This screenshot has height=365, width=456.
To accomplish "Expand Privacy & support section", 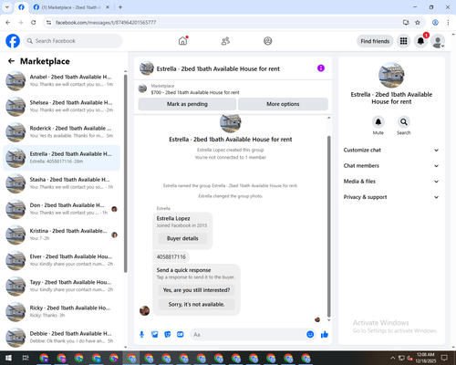I will click(x=391, y=197).
